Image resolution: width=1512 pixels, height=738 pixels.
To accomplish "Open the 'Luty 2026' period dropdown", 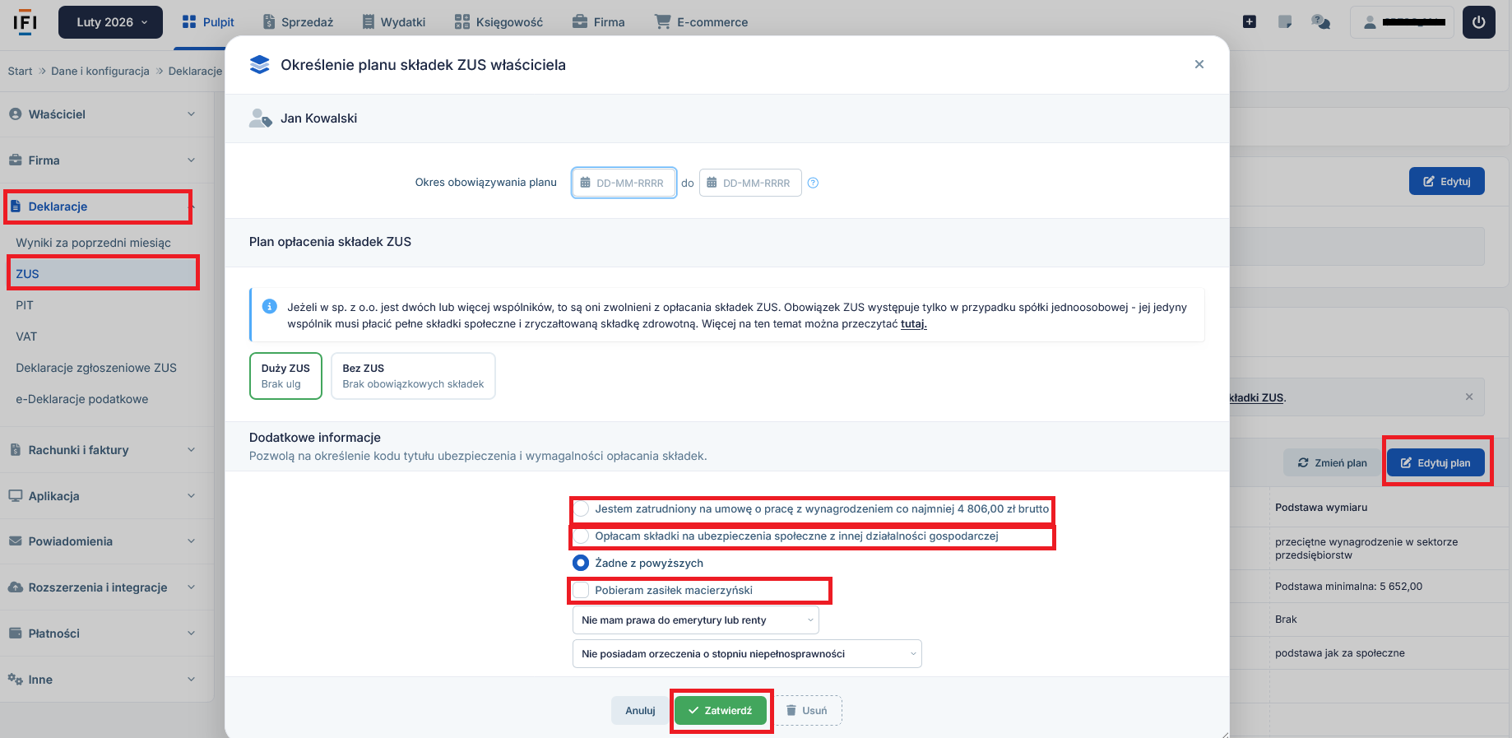I will (110, 22).
